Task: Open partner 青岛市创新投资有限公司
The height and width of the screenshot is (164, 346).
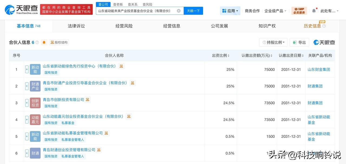Action: [x=63, y=100]
